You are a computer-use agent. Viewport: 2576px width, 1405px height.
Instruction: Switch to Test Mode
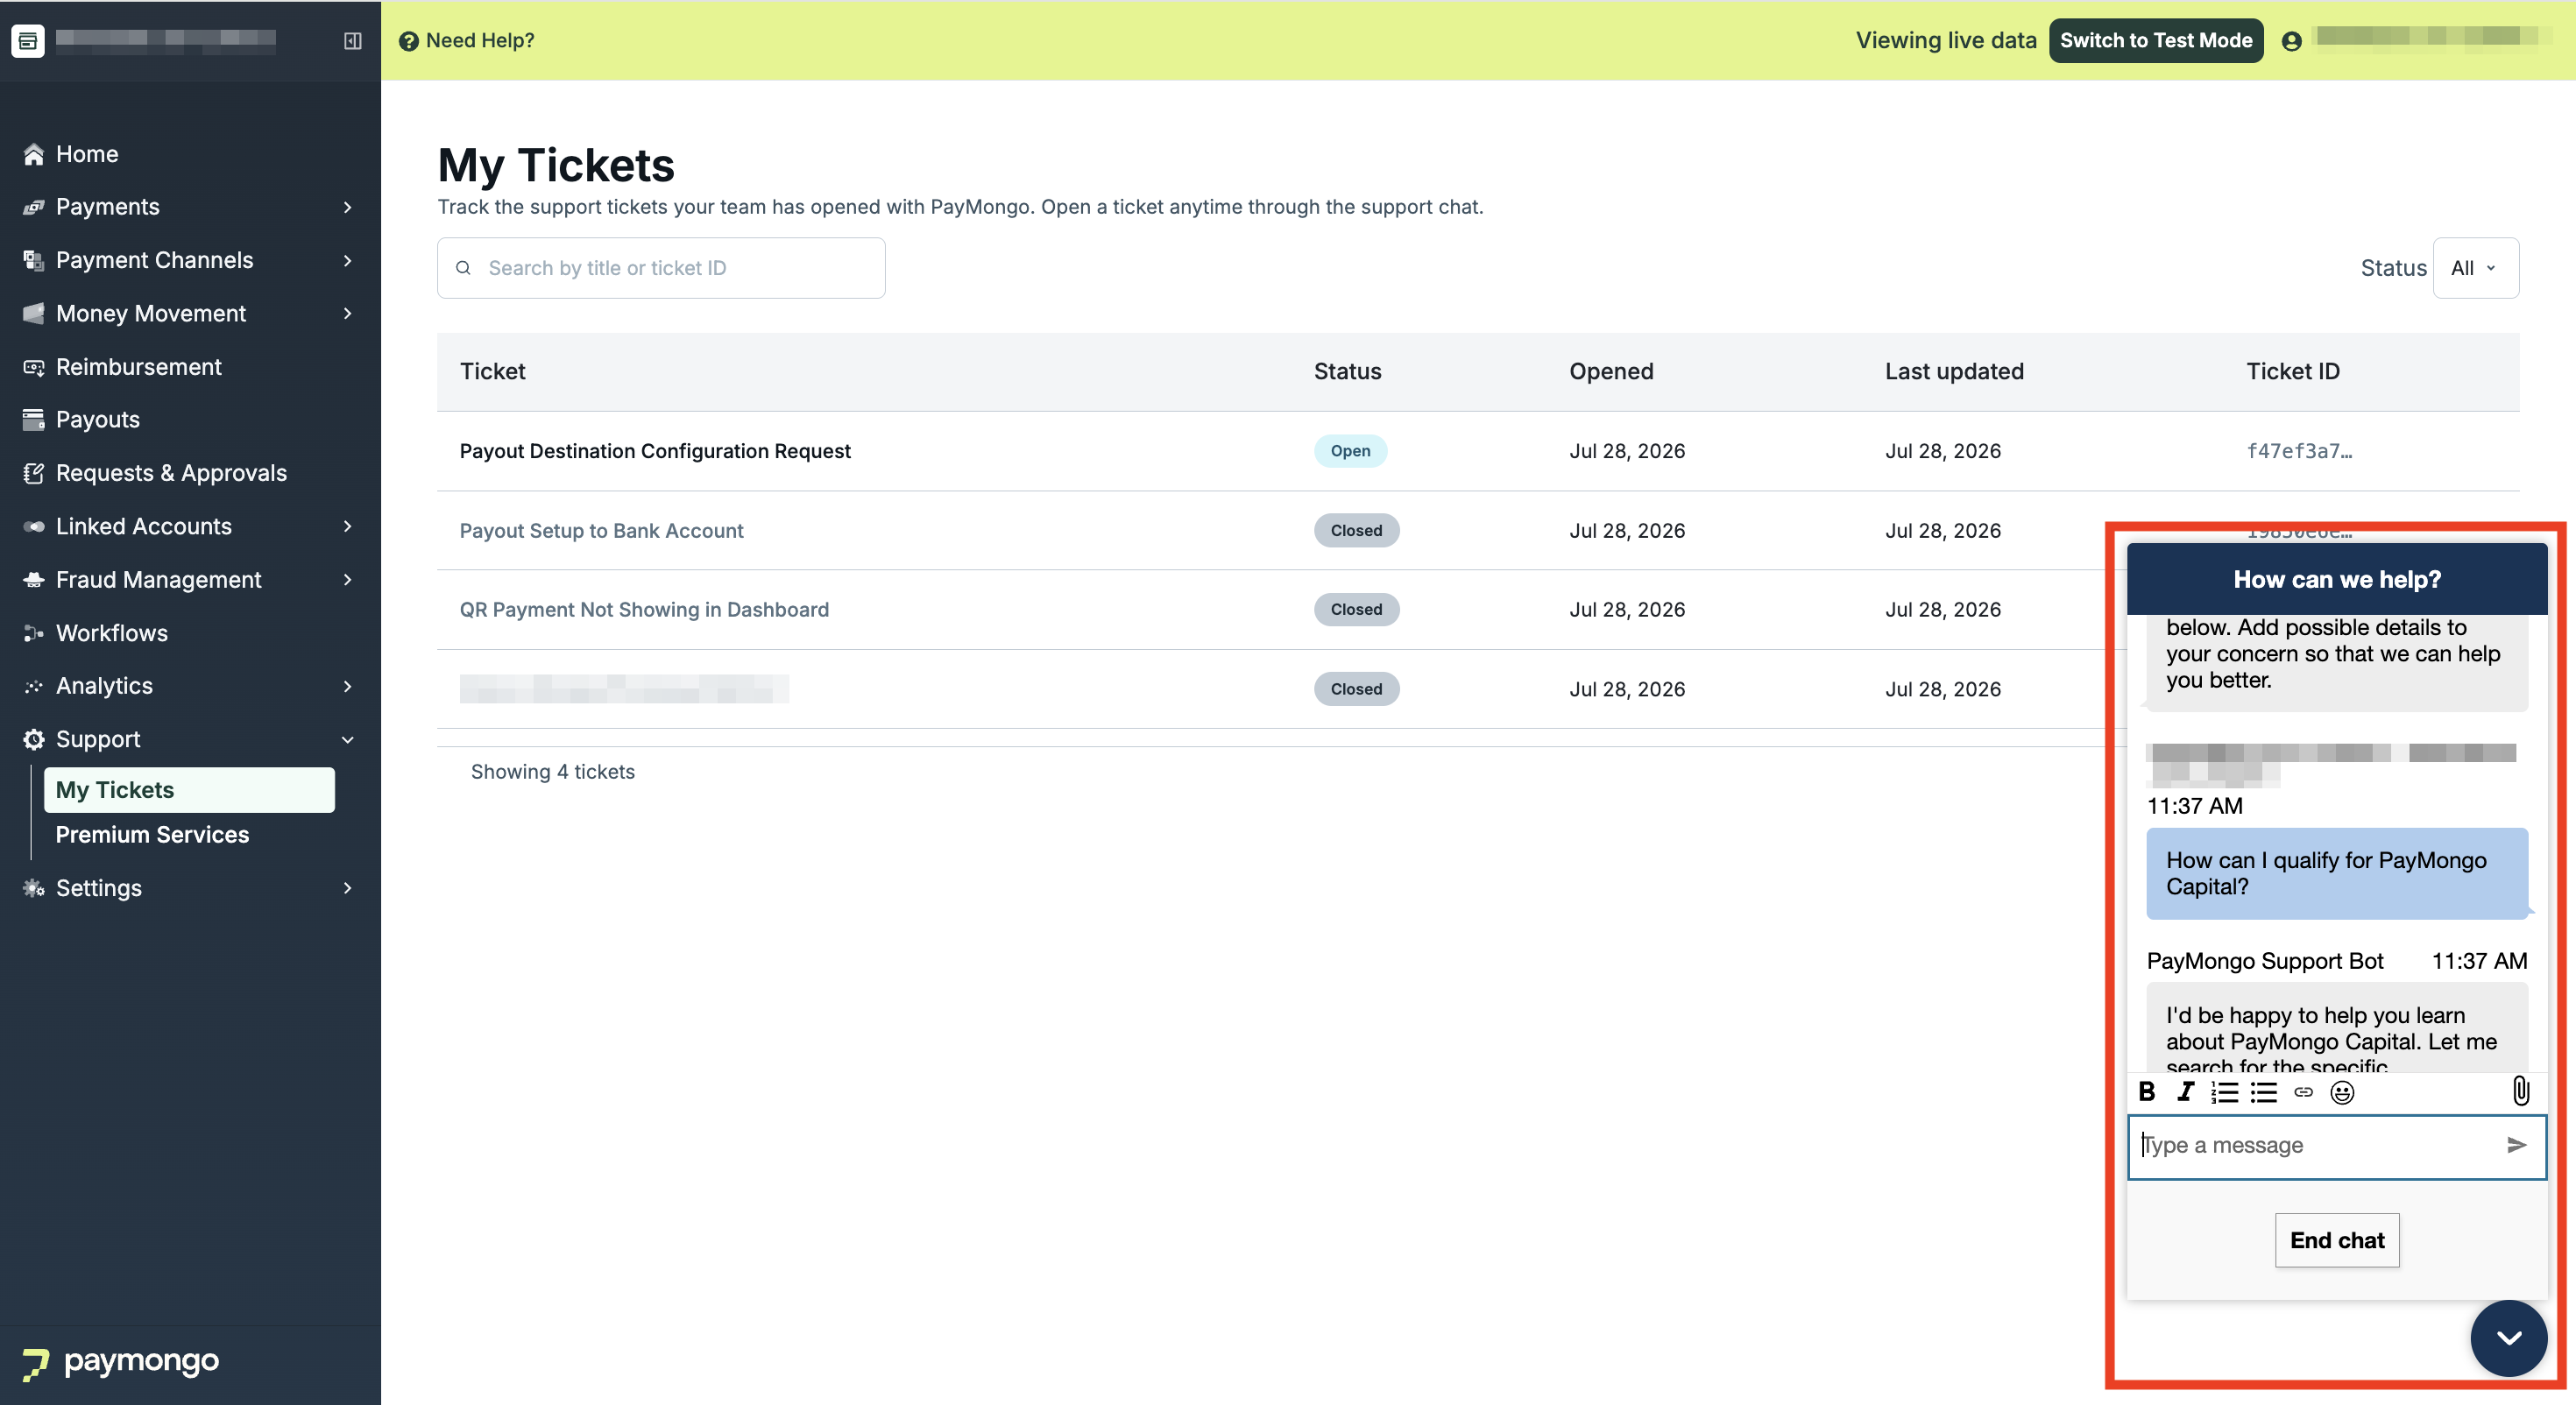[2156, 41]
